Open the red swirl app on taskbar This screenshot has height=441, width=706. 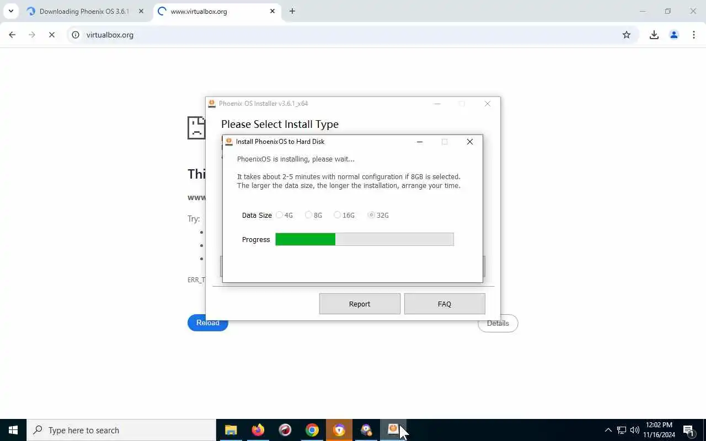pyautogui.click(x=285, y=430)
